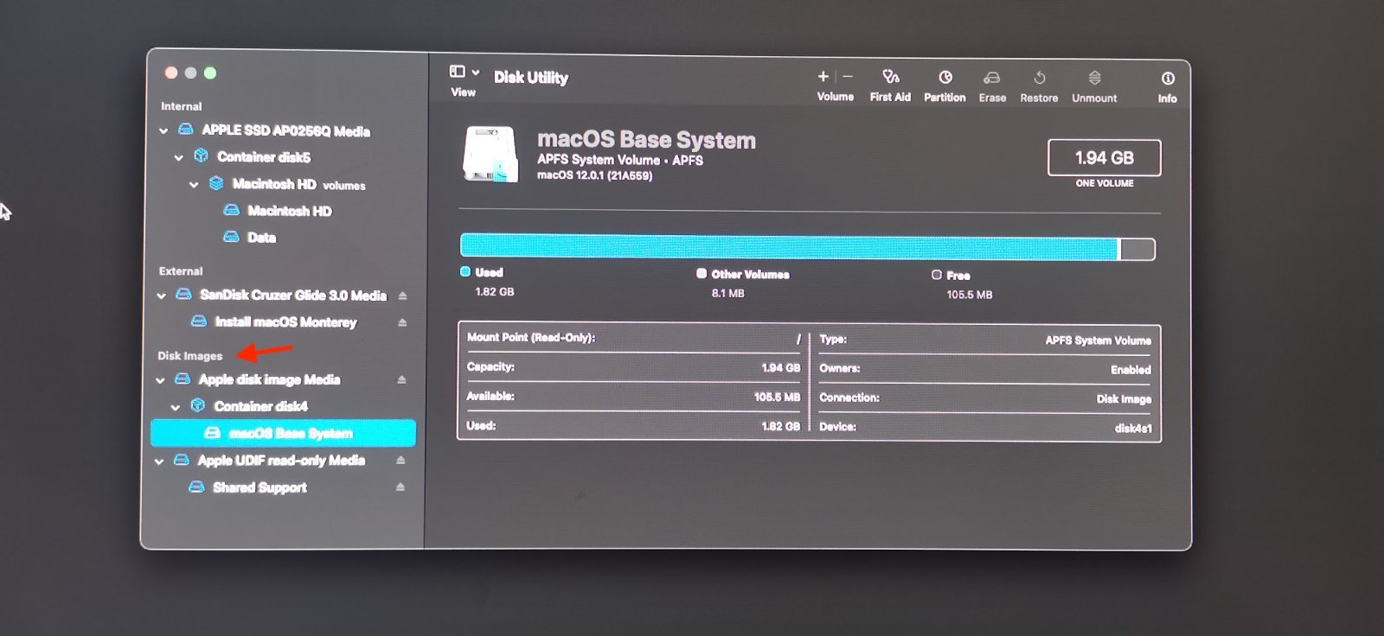The width and height of the screenshot is (1384, 636).
Task: Click the 'Mount Point (Read-Only):' label
Action: tap(531, 338)
